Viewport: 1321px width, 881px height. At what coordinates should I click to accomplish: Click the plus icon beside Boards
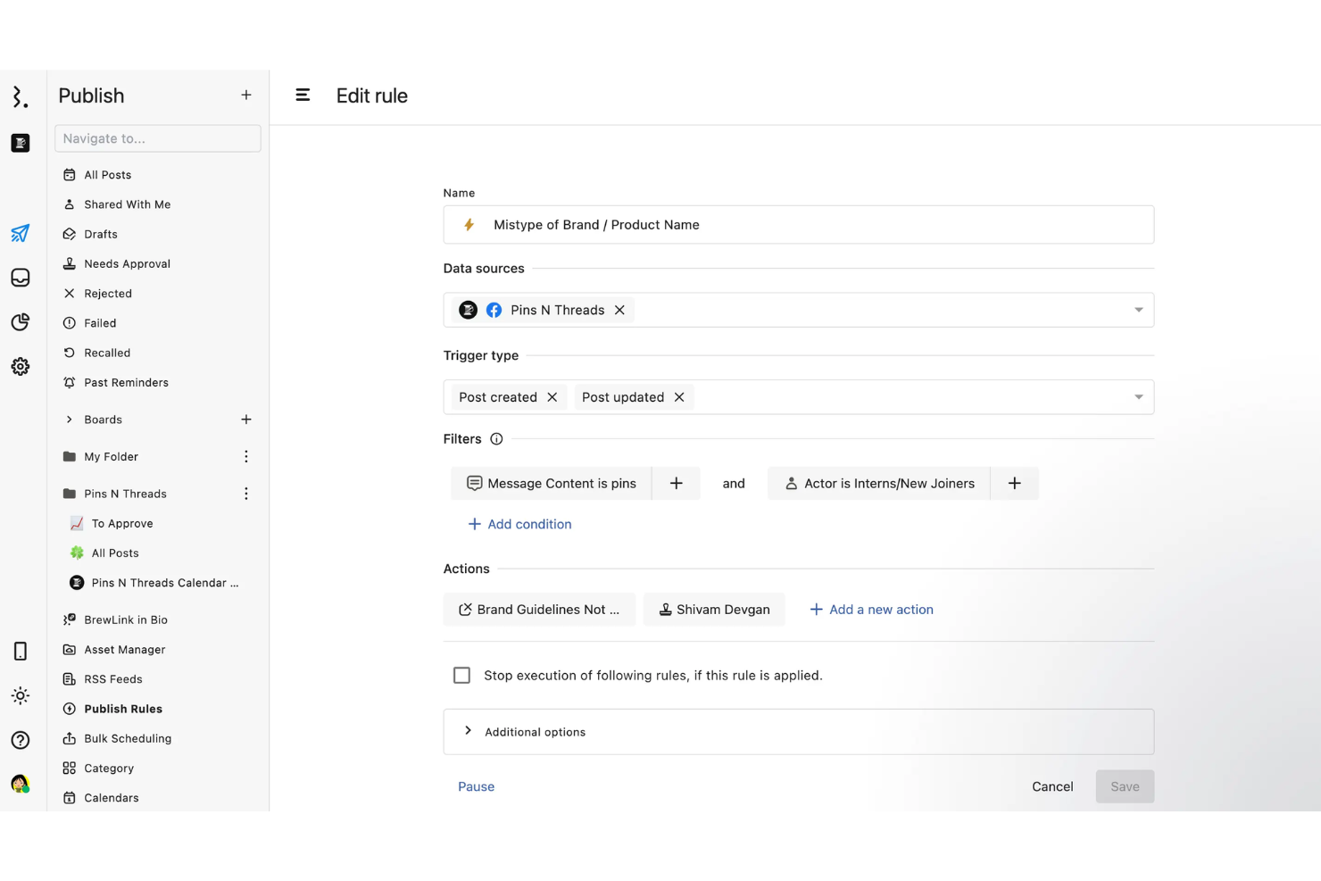(246, 420)
